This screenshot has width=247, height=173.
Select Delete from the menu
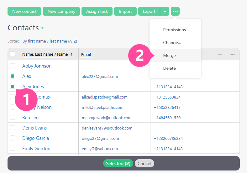[x=169, y=68]
